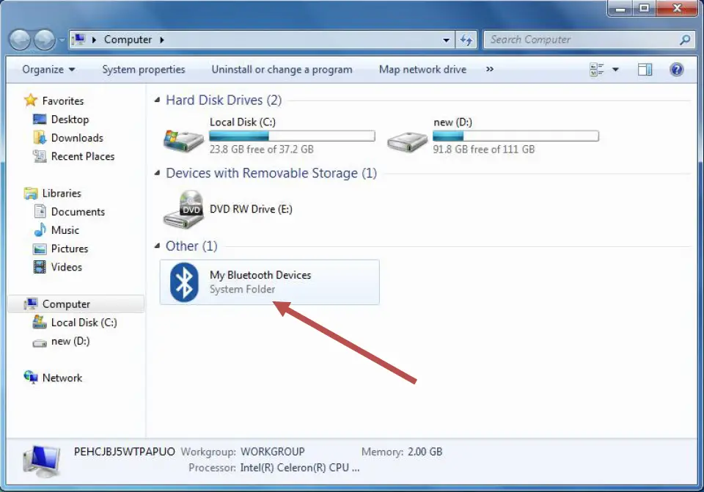Click Uninstall or change a program
Viewport: 704px width, 492px height.
point(282,70)
